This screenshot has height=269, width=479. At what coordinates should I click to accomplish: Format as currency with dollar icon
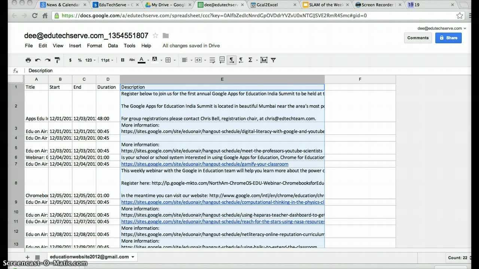(70, 60)
